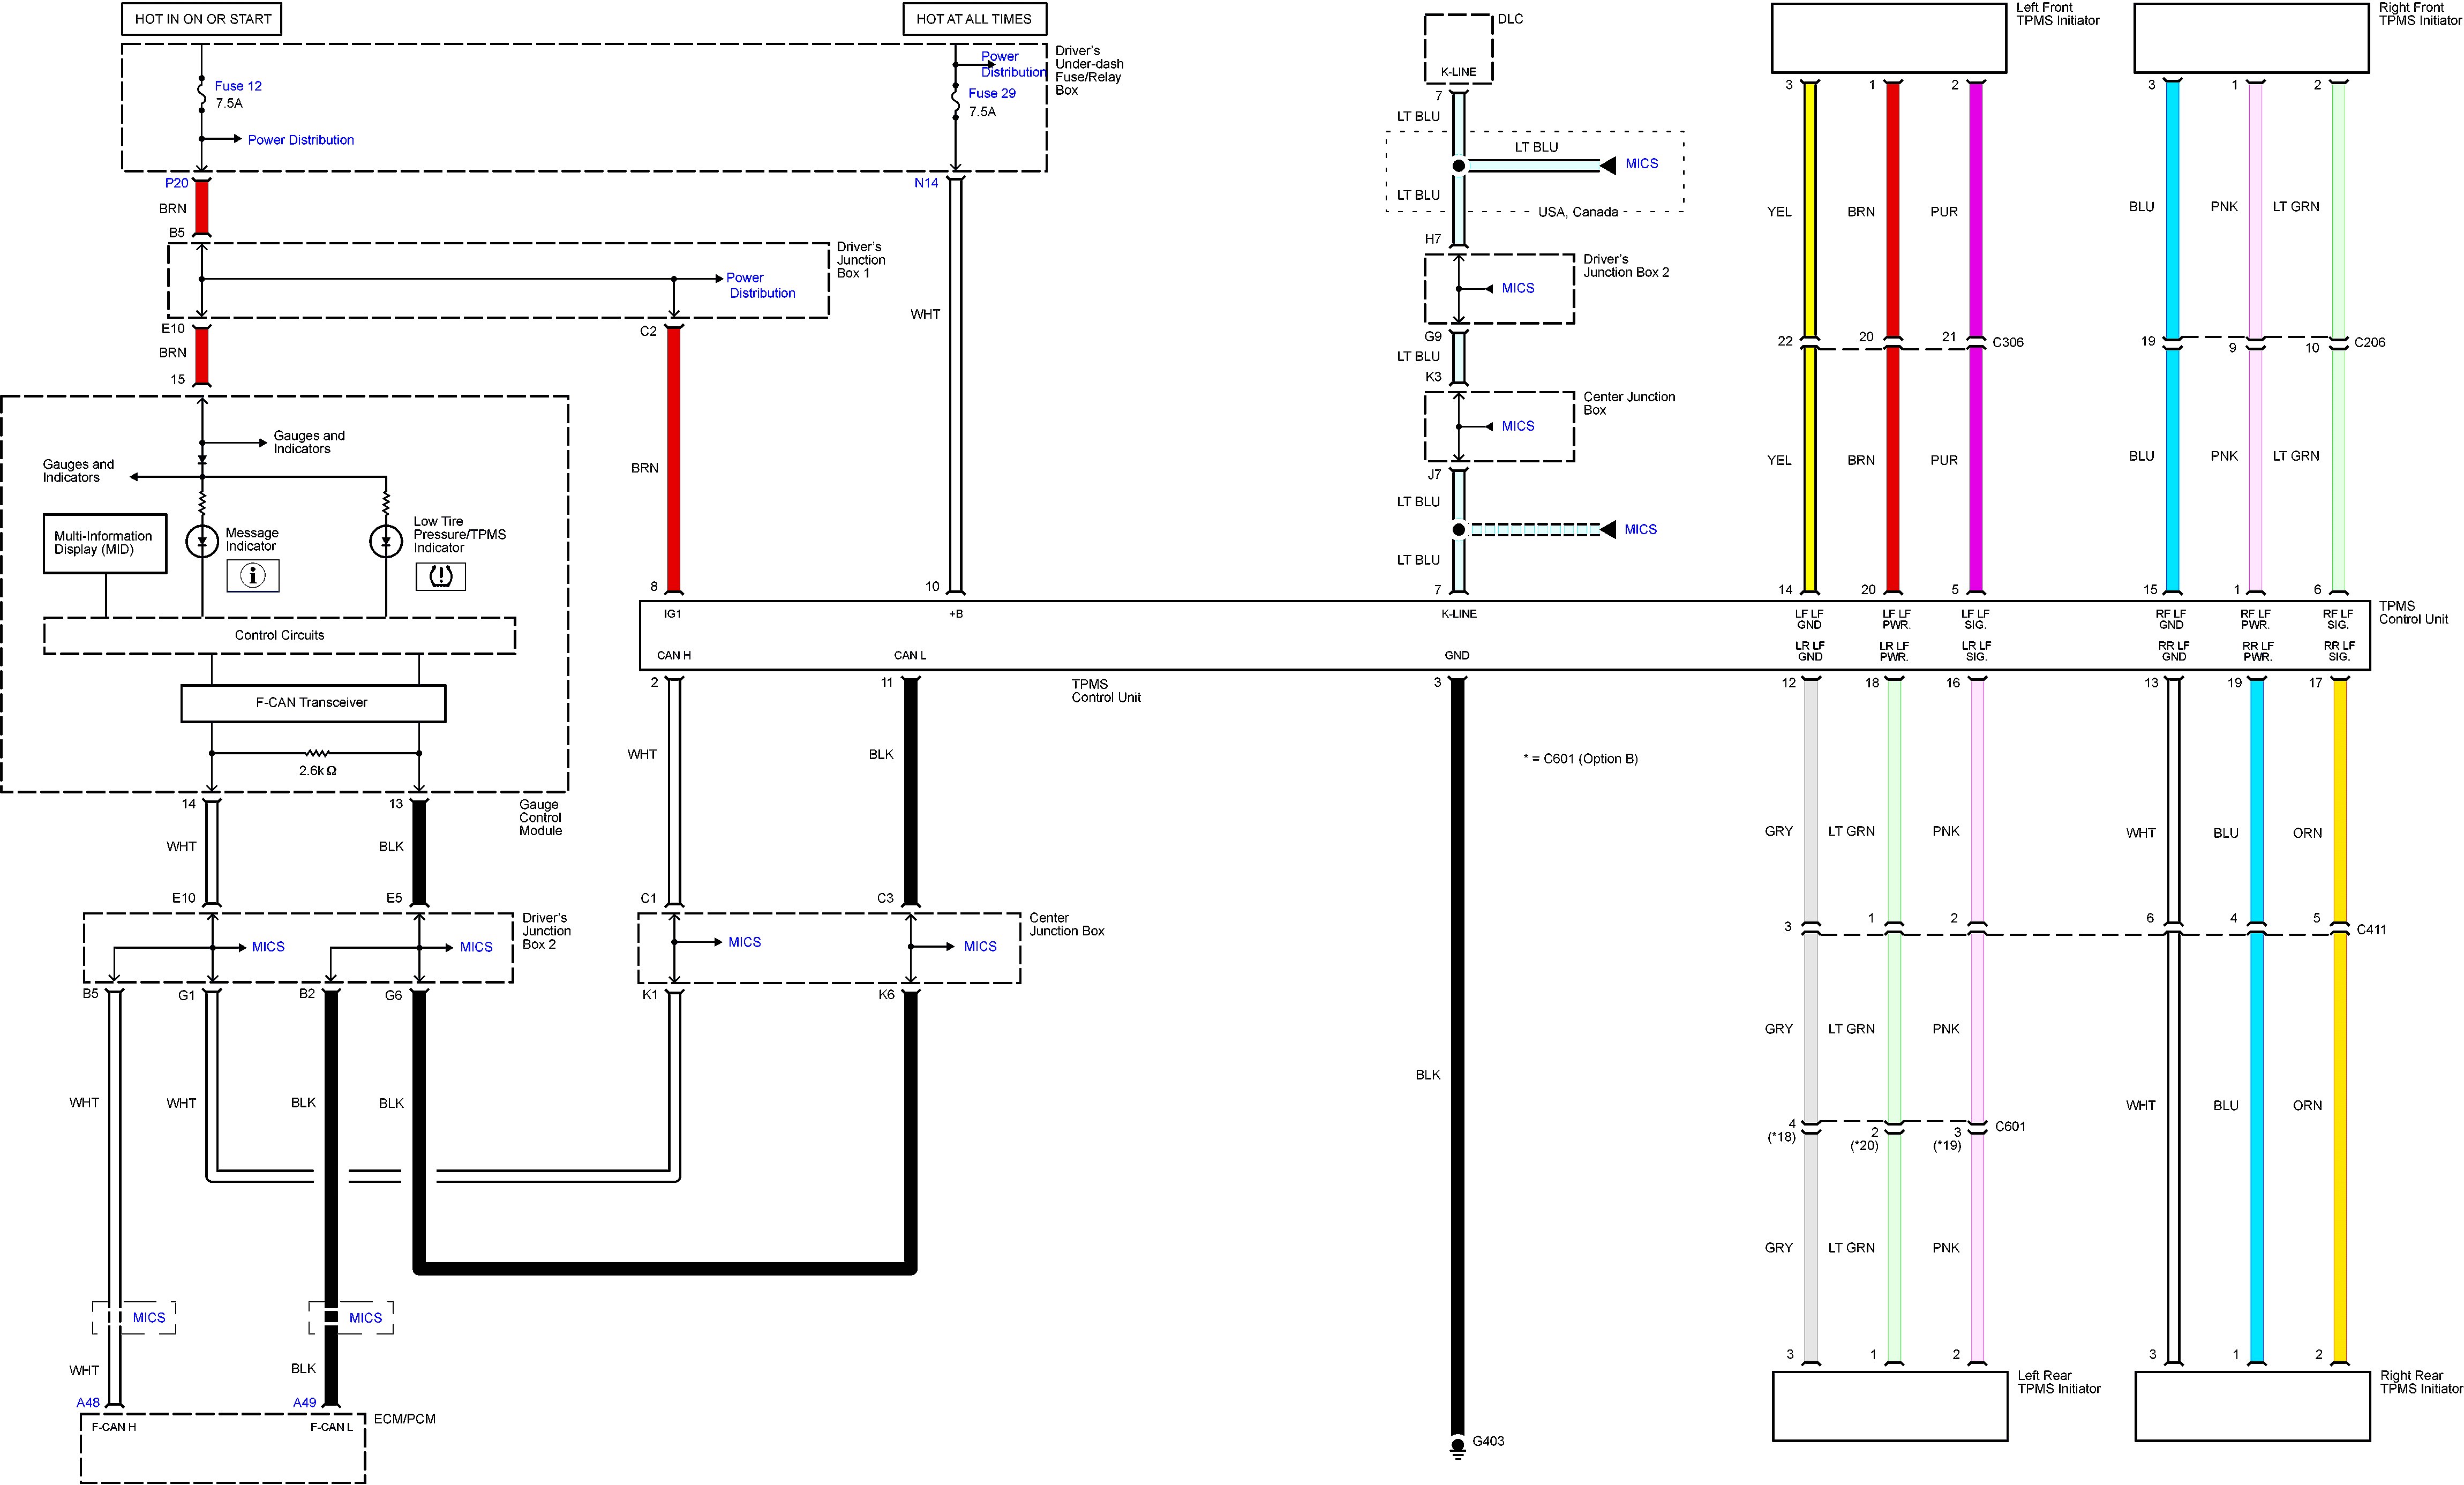
Task: Click the Fuse 29 link
Action: [991, 93]
